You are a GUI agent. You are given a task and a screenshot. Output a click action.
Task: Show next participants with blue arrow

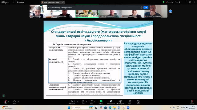170,11
